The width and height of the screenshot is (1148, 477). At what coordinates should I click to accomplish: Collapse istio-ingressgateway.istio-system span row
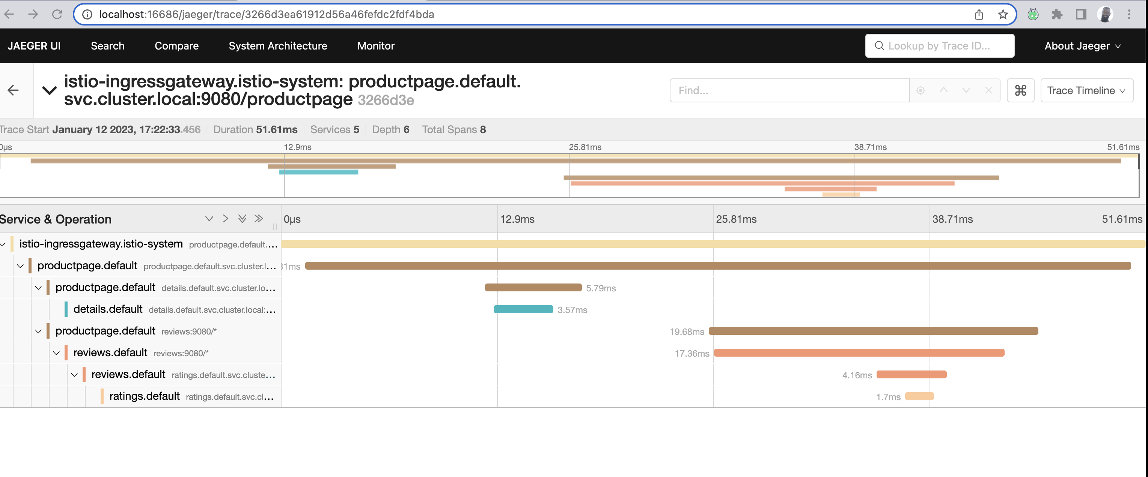pos(3,244)
